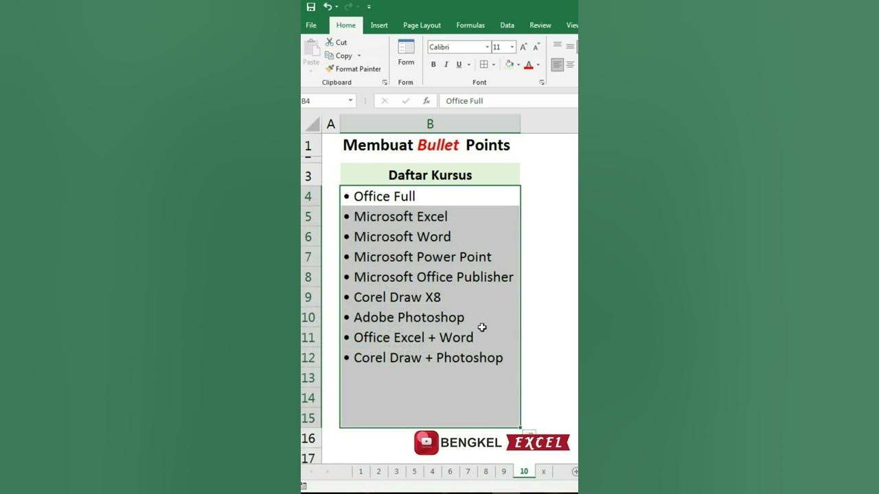Switch to sheet tab 5
879x494 pixels.
click(414, 471)
